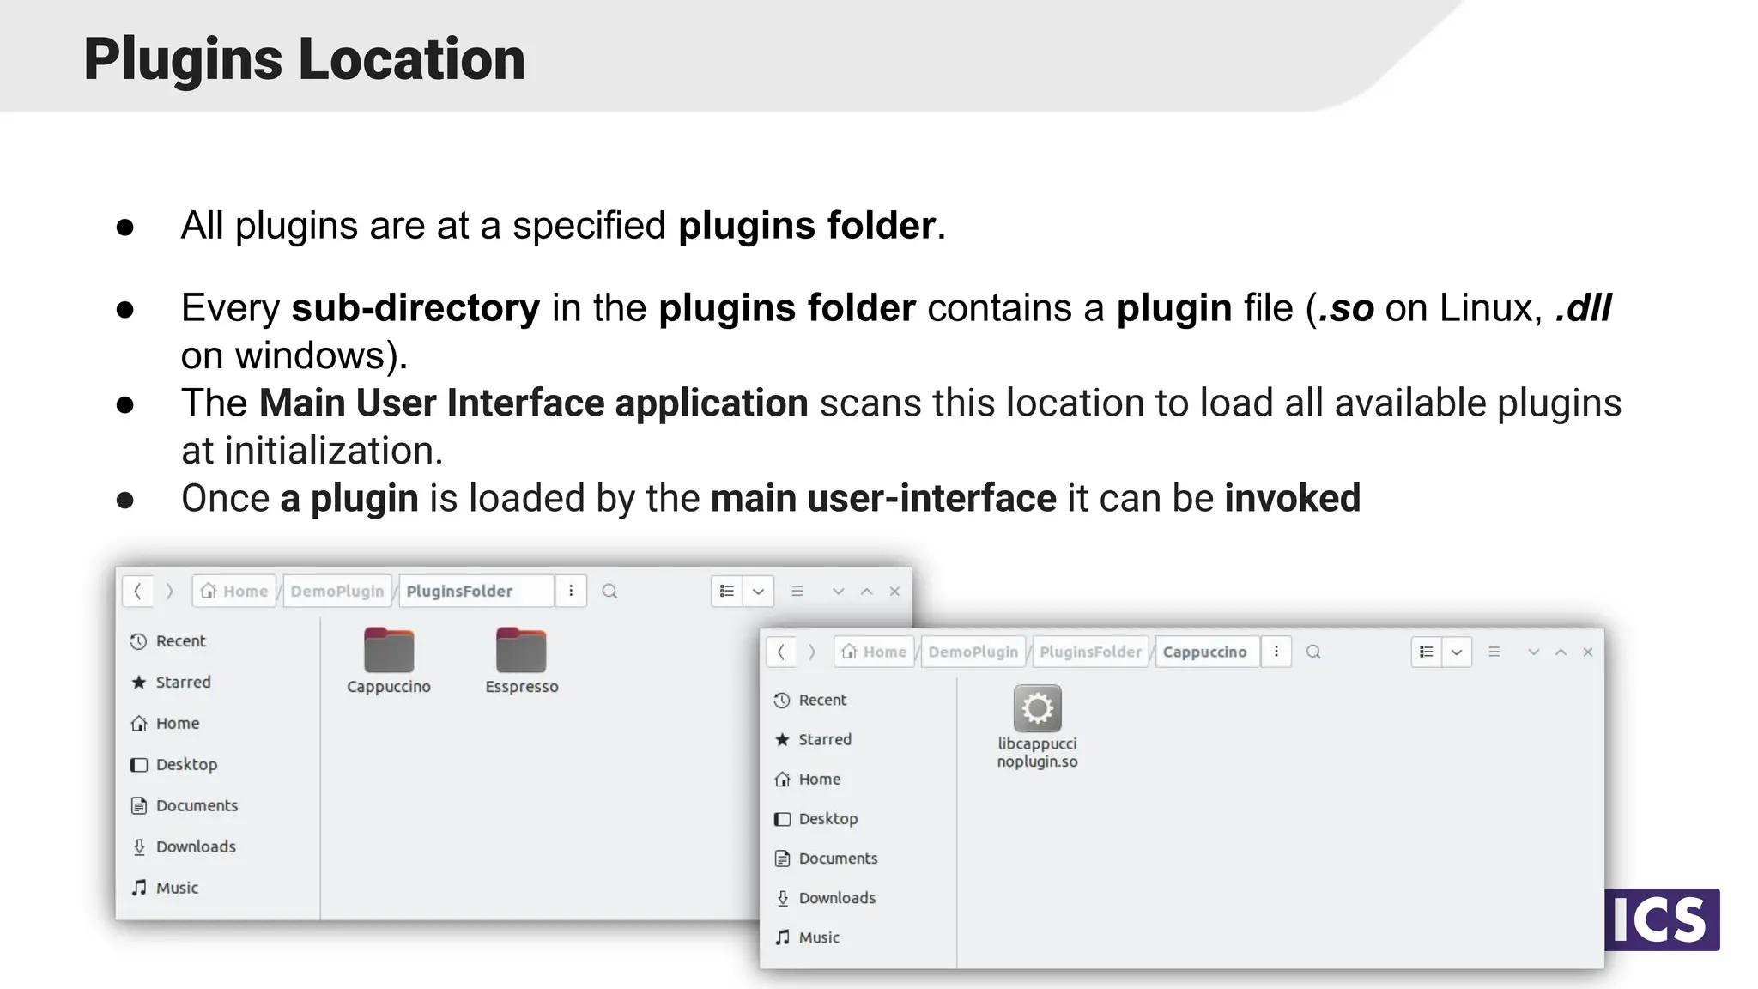Minimize the PluginsFolder window

839,591
